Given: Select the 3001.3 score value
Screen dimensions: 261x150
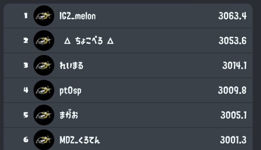Looking at the screenshot, I should [x=233, y=140].
